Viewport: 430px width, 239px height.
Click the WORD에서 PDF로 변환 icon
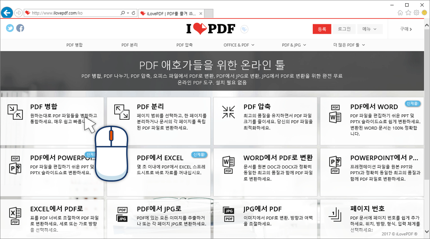coord(228,165)
